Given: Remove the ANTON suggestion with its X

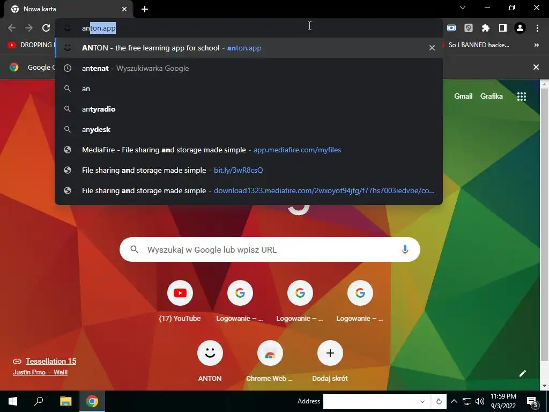Looking at the screenshot, I should [432, 48].
